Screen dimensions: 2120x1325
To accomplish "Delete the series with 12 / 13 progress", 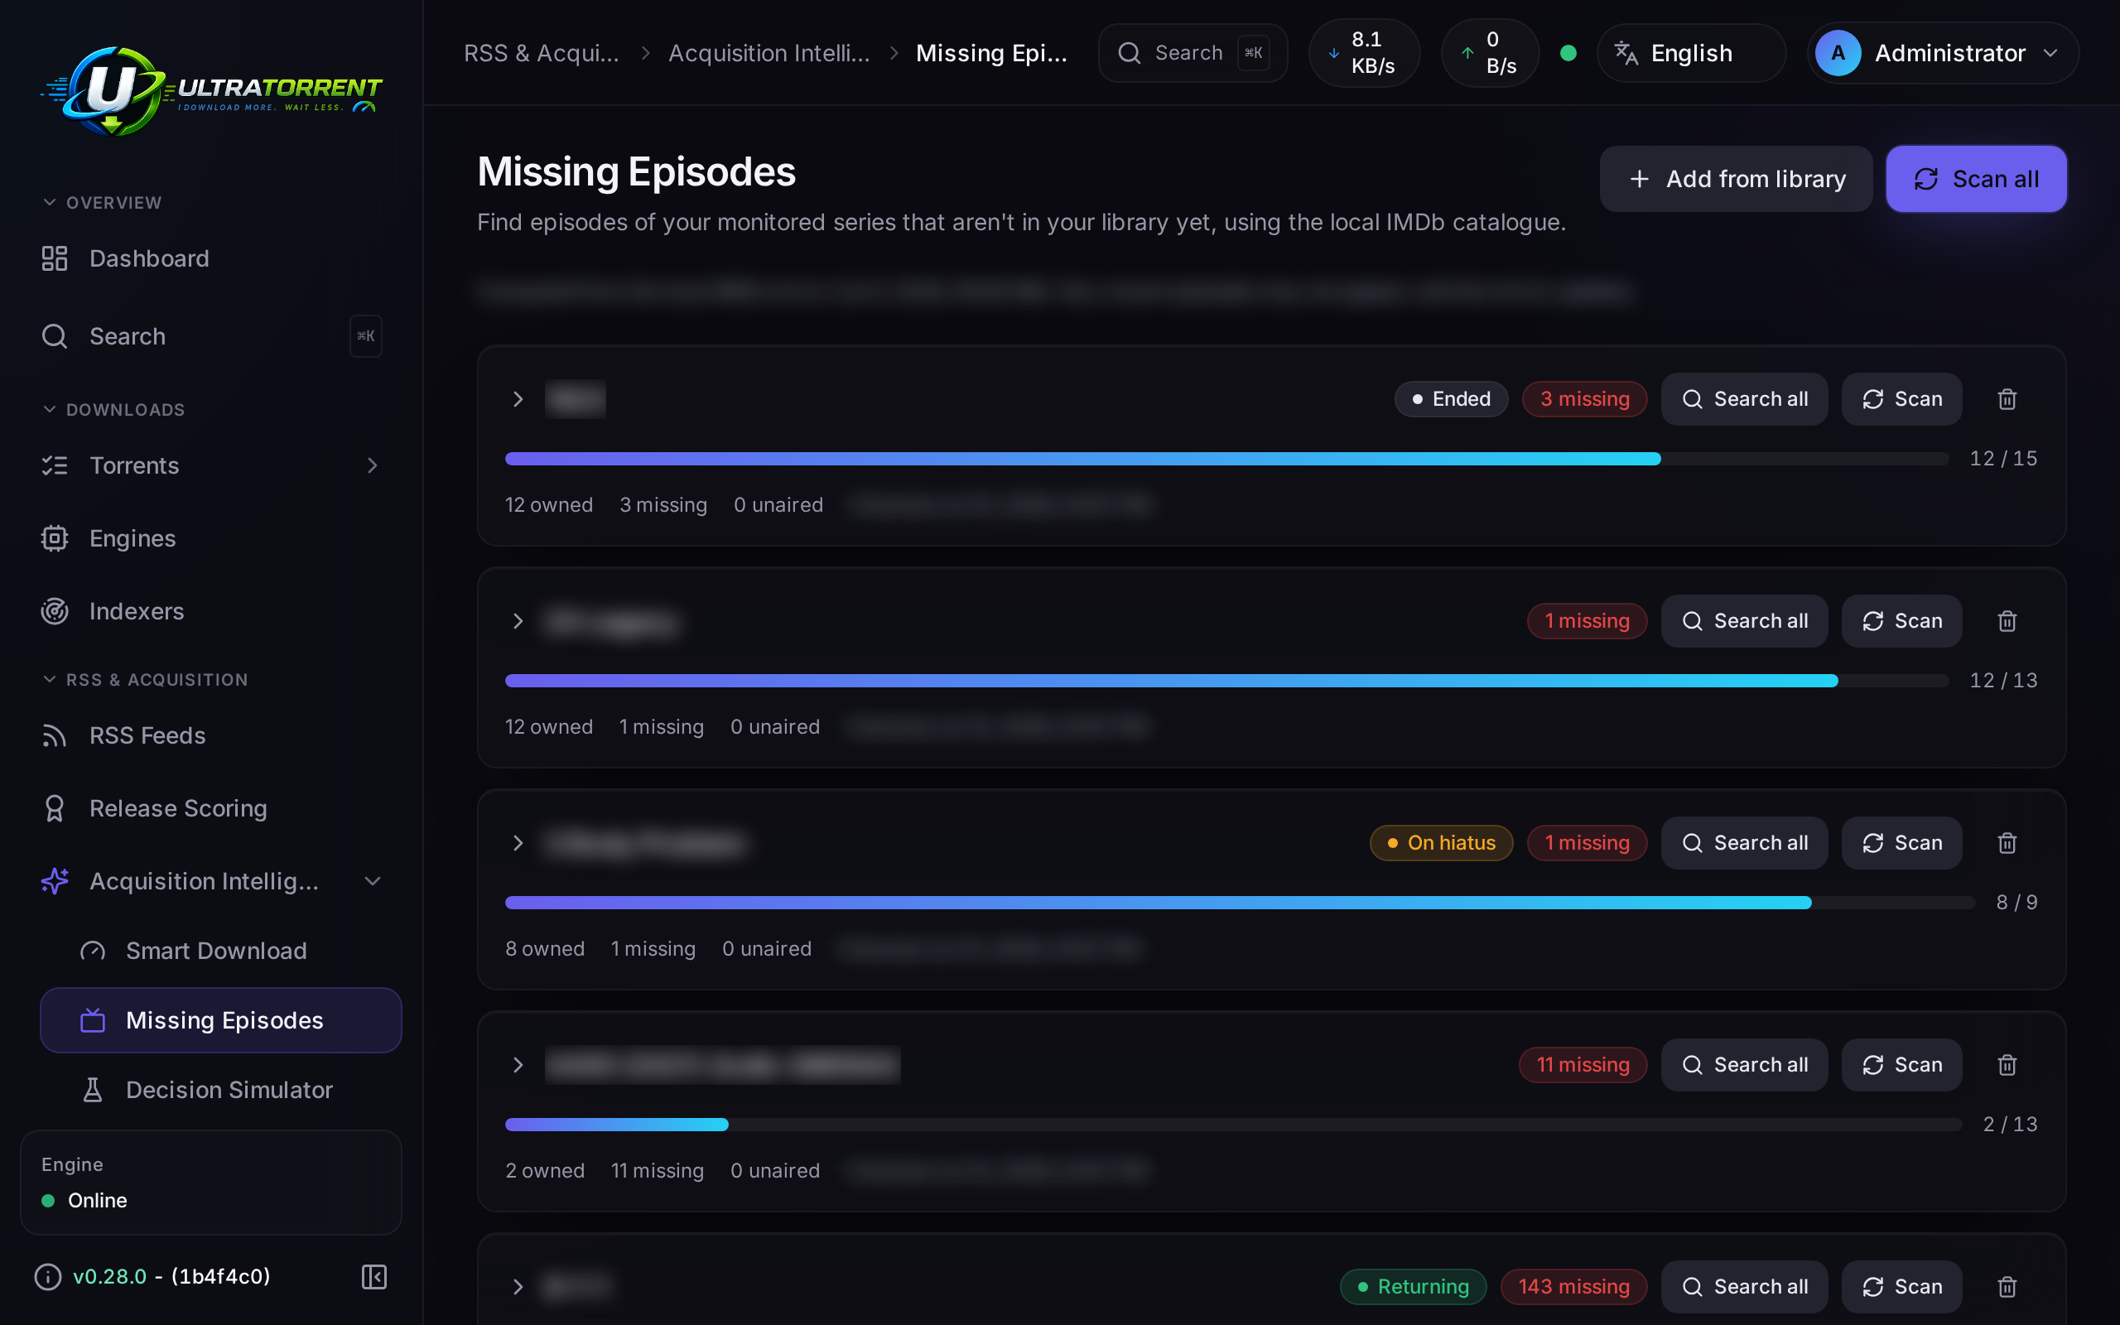I will (x=2007, y=620).
